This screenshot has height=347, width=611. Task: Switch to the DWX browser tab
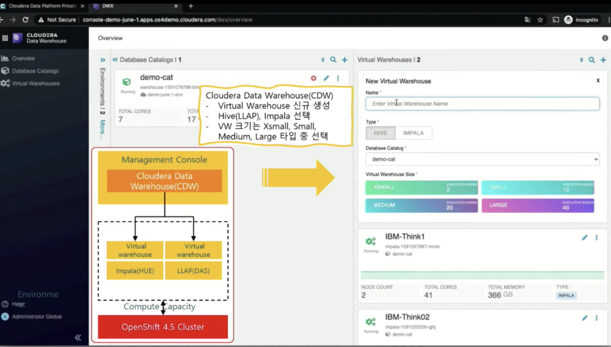[136, 6]
